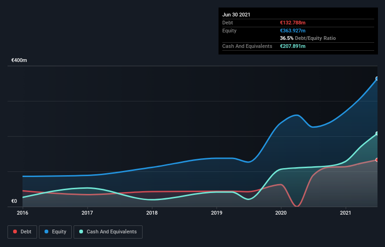Viewport: 385px width, 247px height.
Task: Click the Cash And Equivalents end data point
Action: tap(377, 133)
